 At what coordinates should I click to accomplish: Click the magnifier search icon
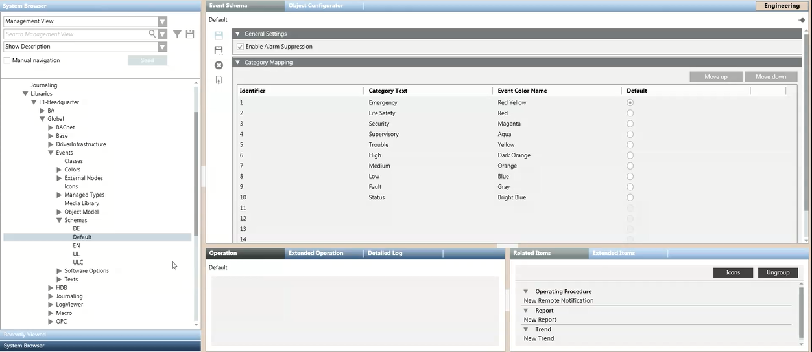click(152, 34)
